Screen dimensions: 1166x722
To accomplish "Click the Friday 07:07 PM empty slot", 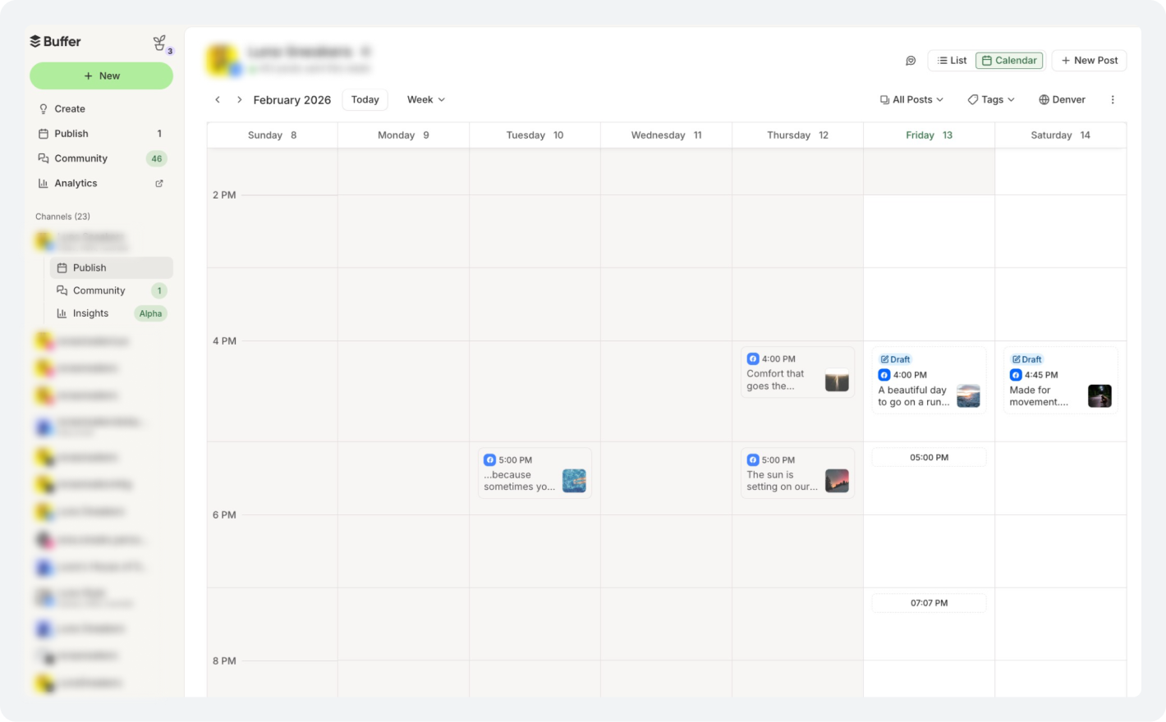I will point(929,603).
